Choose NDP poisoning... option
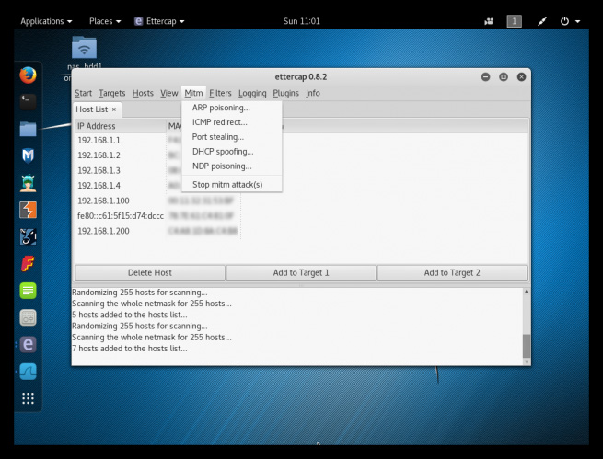 click(x=231, y=166)
